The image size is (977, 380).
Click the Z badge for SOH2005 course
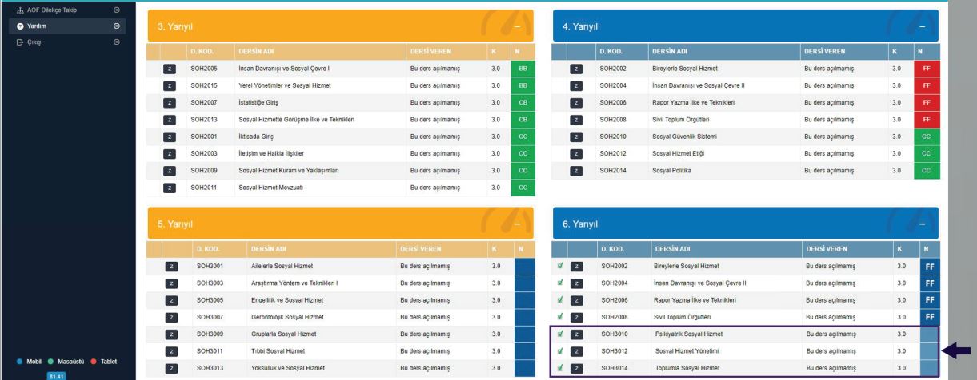[169, 69]
